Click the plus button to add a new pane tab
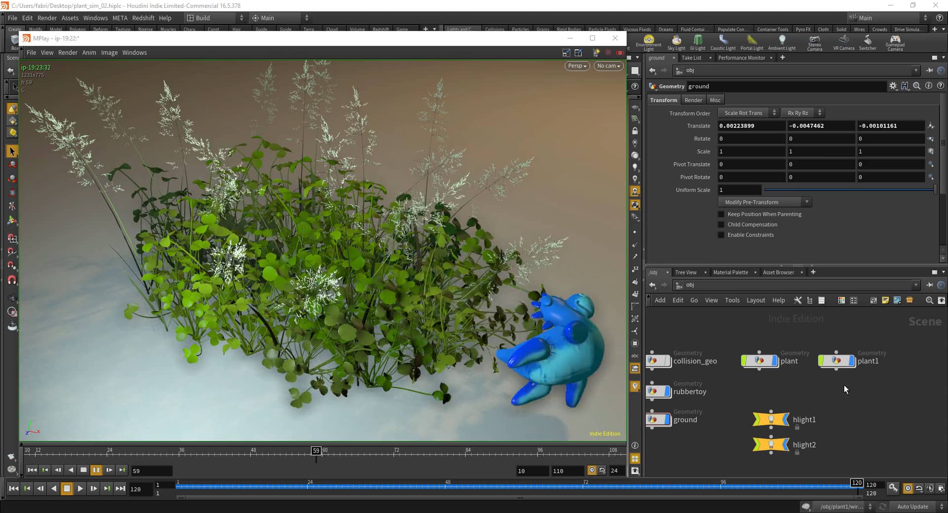The width and height of the screenshot is (948, 513). point(782,58)
